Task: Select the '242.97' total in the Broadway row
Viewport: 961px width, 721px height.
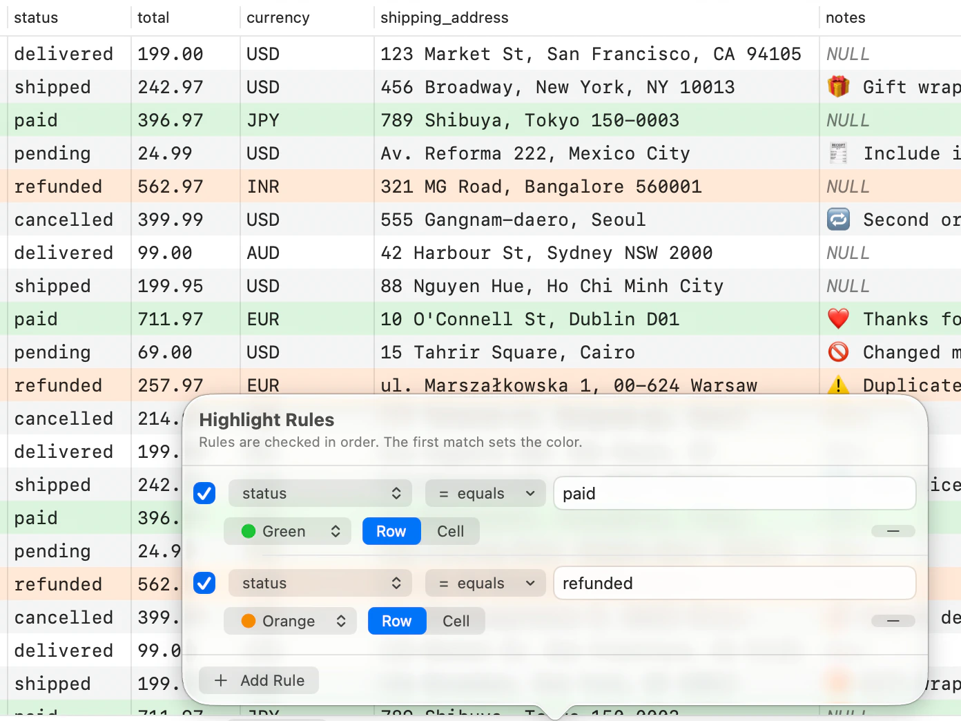Action: point(186,87)
